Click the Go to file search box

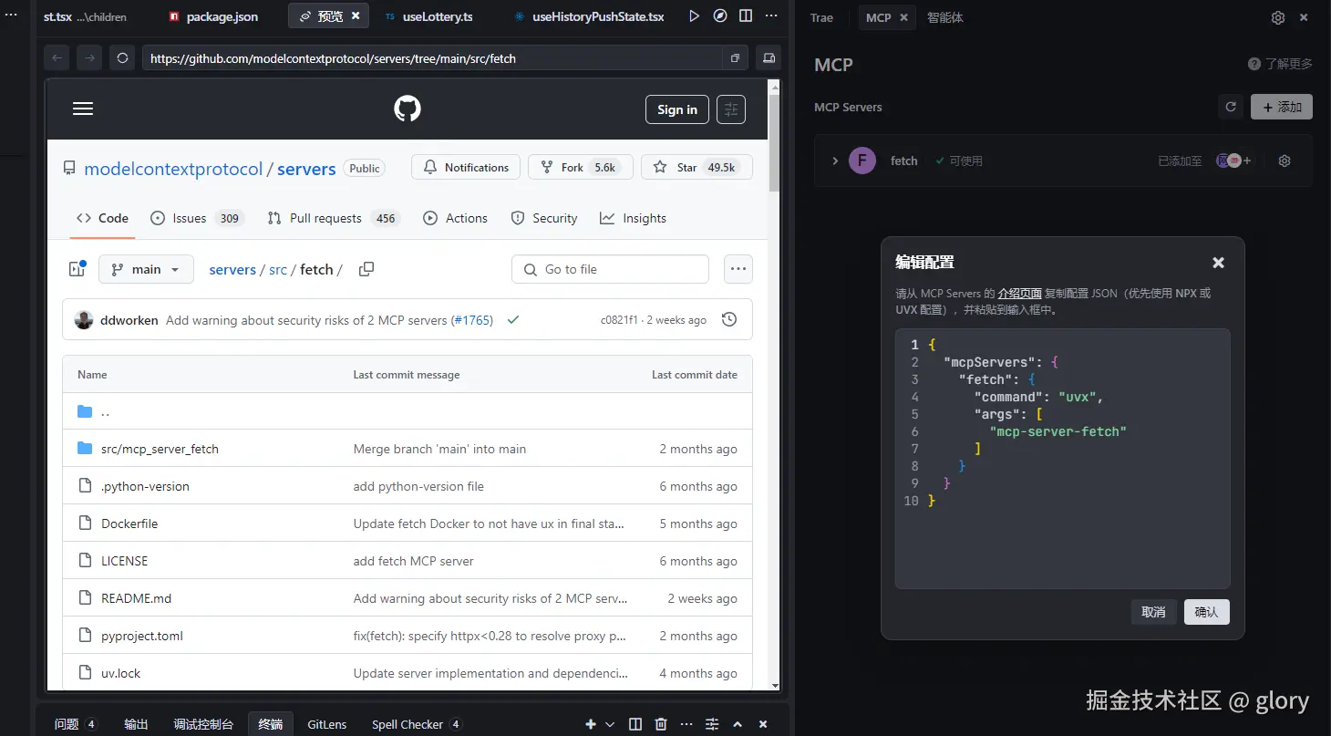click(x=610, y=269)
